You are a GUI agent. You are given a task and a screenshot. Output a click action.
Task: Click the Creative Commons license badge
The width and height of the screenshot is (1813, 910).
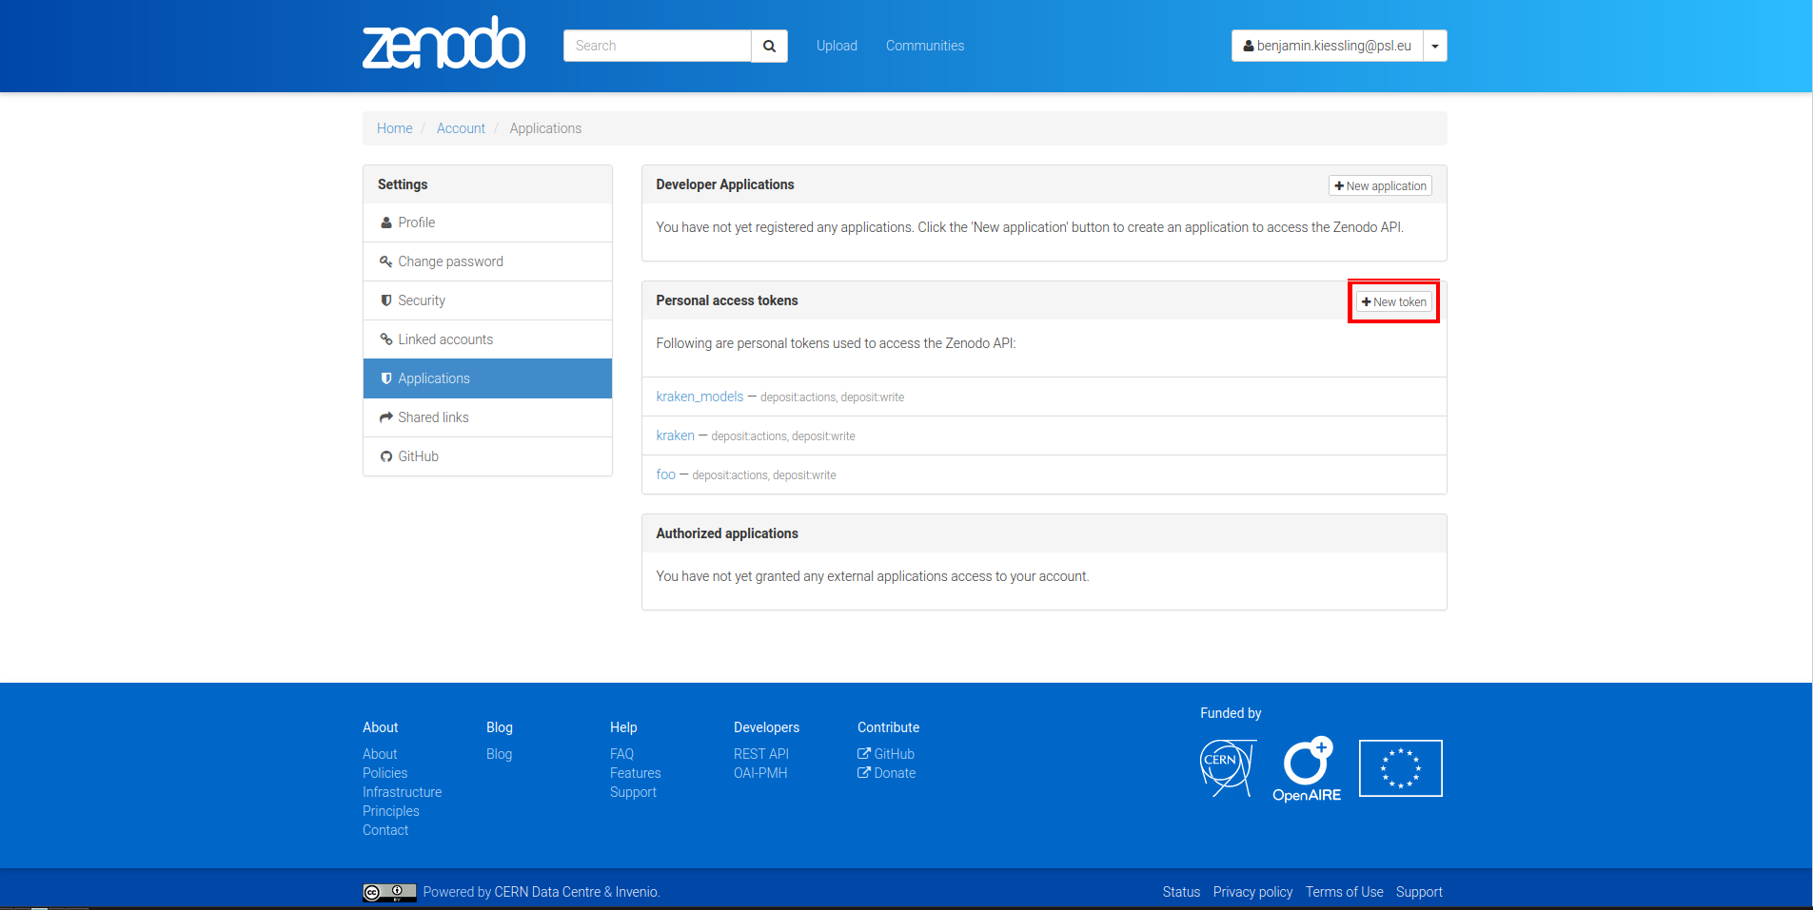point(389,892)
